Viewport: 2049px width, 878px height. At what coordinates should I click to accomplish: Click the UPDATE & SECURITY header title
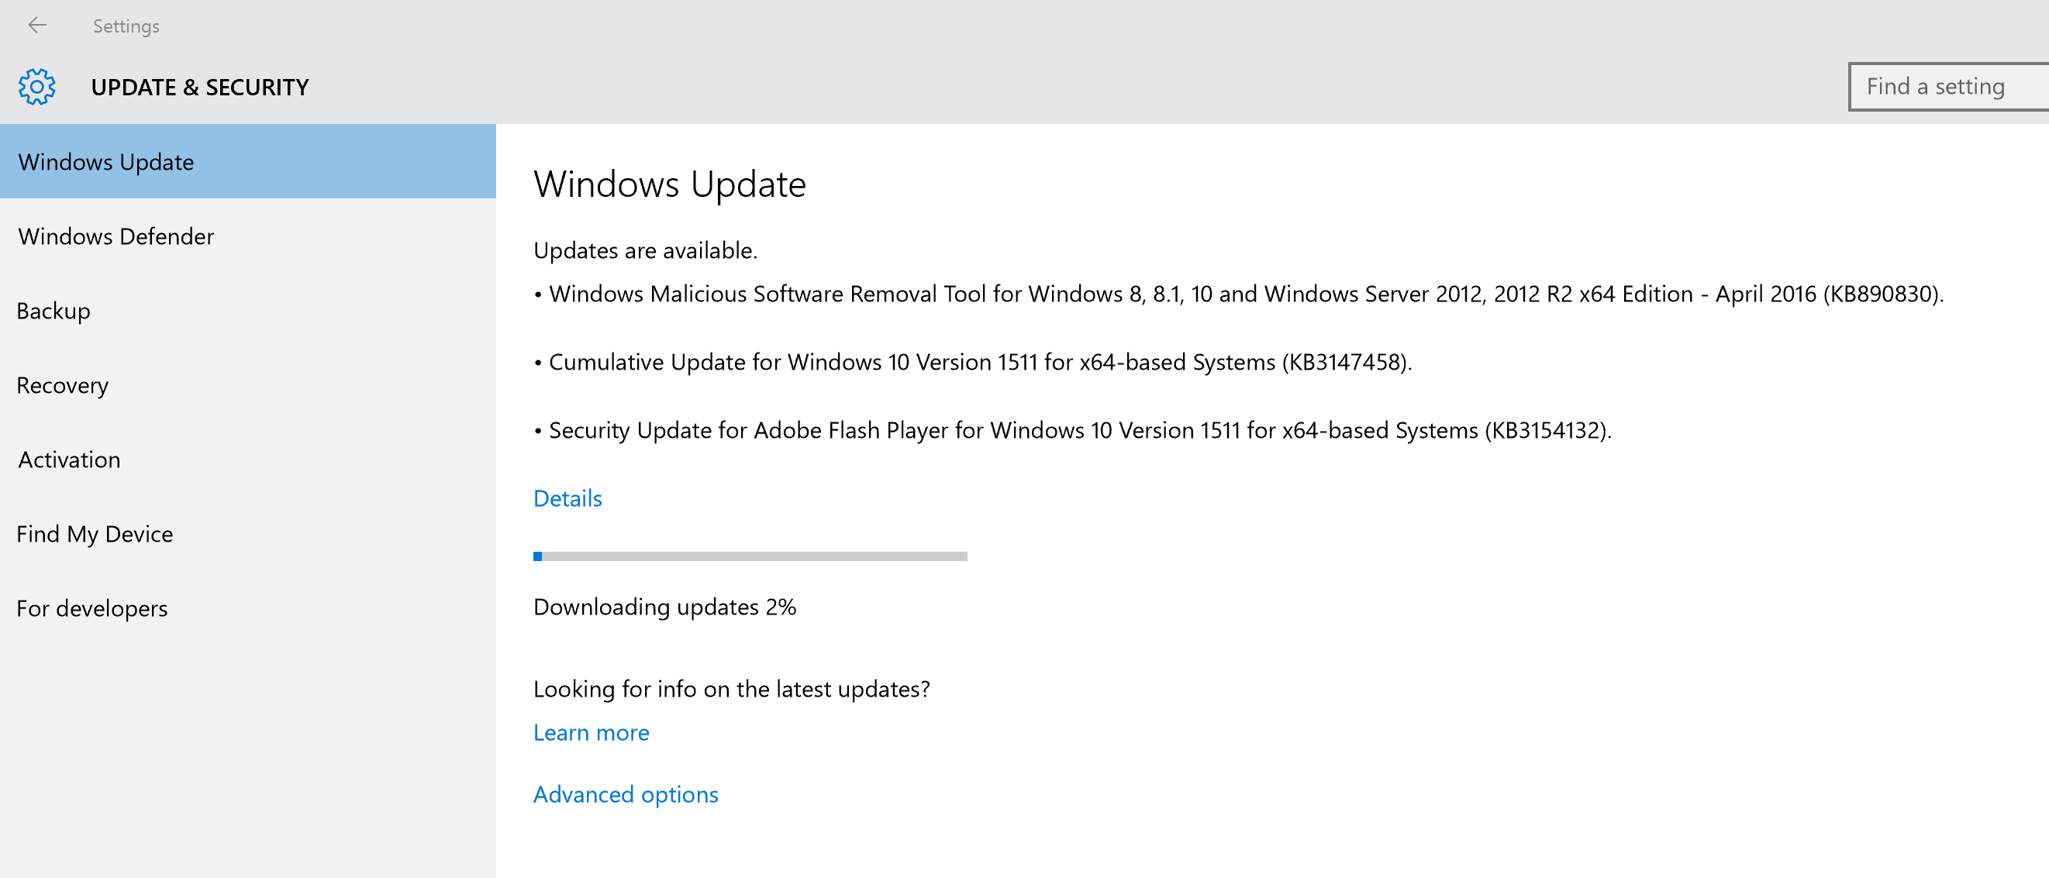click(x=200, y=87)
